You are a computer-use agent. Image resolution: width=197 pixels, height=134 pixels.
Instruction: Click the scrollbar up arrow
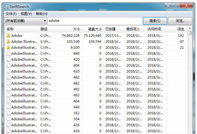click(x=190, y=28)
